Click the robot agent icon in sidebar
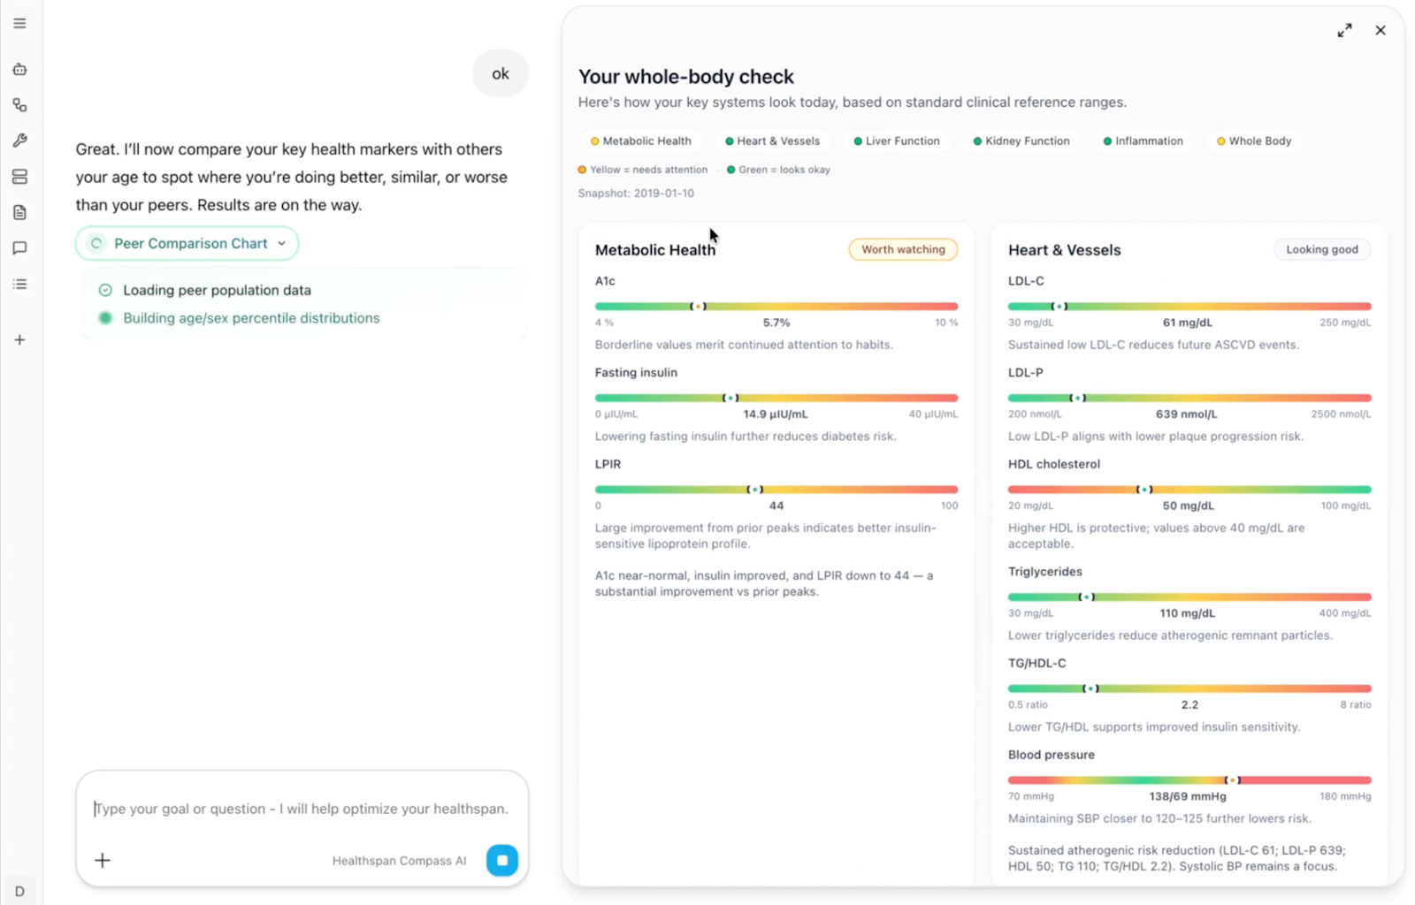 point(19,69)
